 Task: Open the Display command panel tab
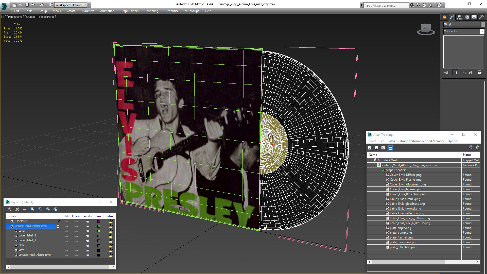pyautogui.click(x=474, y=17)
